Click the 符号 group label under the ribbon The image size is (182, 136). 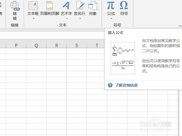[x=117, y=25]
